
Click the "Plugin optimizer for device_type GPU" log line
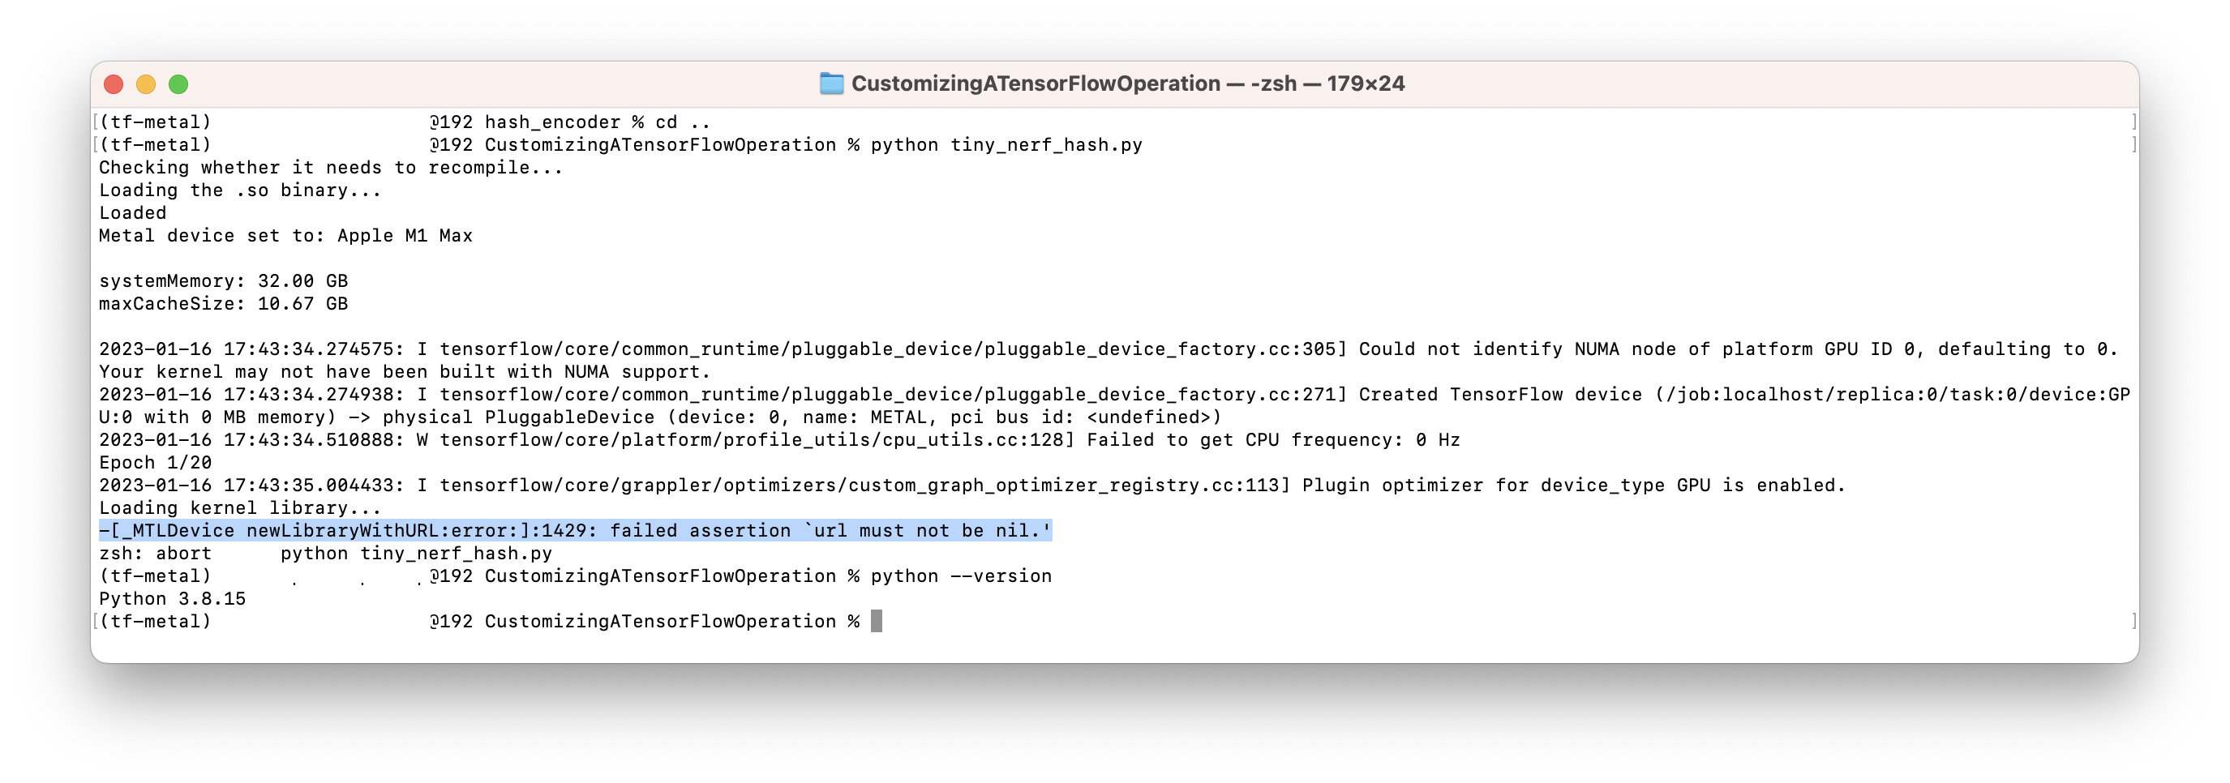(x=1572, y=486)
